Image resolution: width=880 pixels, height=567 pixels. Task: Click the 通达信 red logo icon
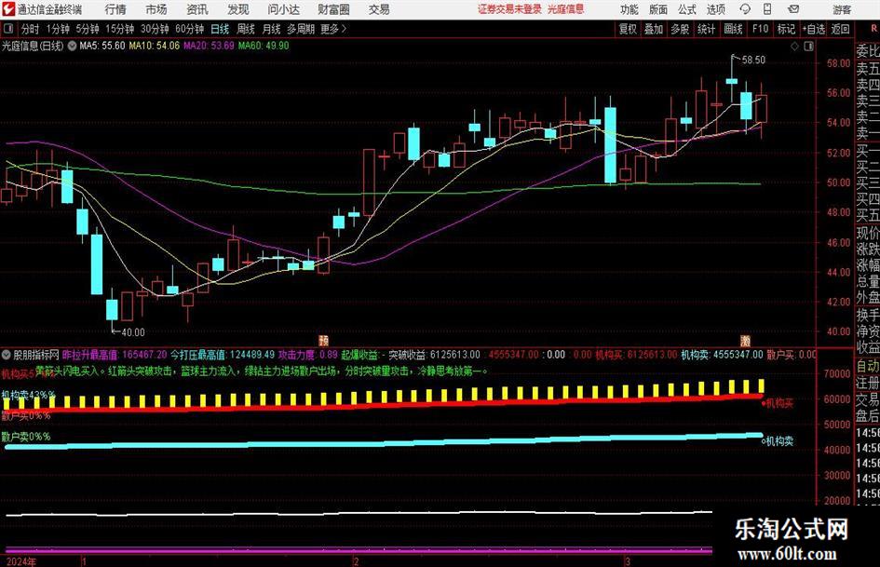[x=9, y=9]
